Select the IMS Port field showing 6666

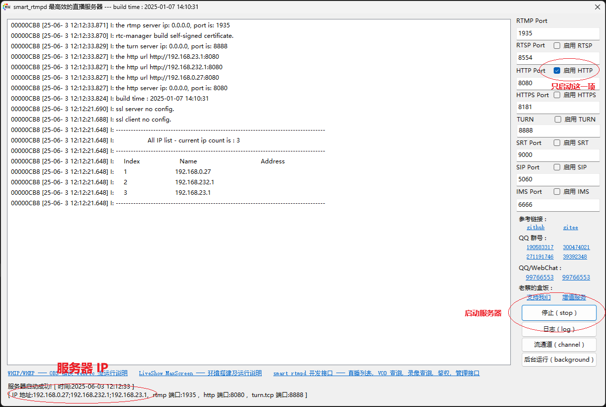click(x=558, y=205)
